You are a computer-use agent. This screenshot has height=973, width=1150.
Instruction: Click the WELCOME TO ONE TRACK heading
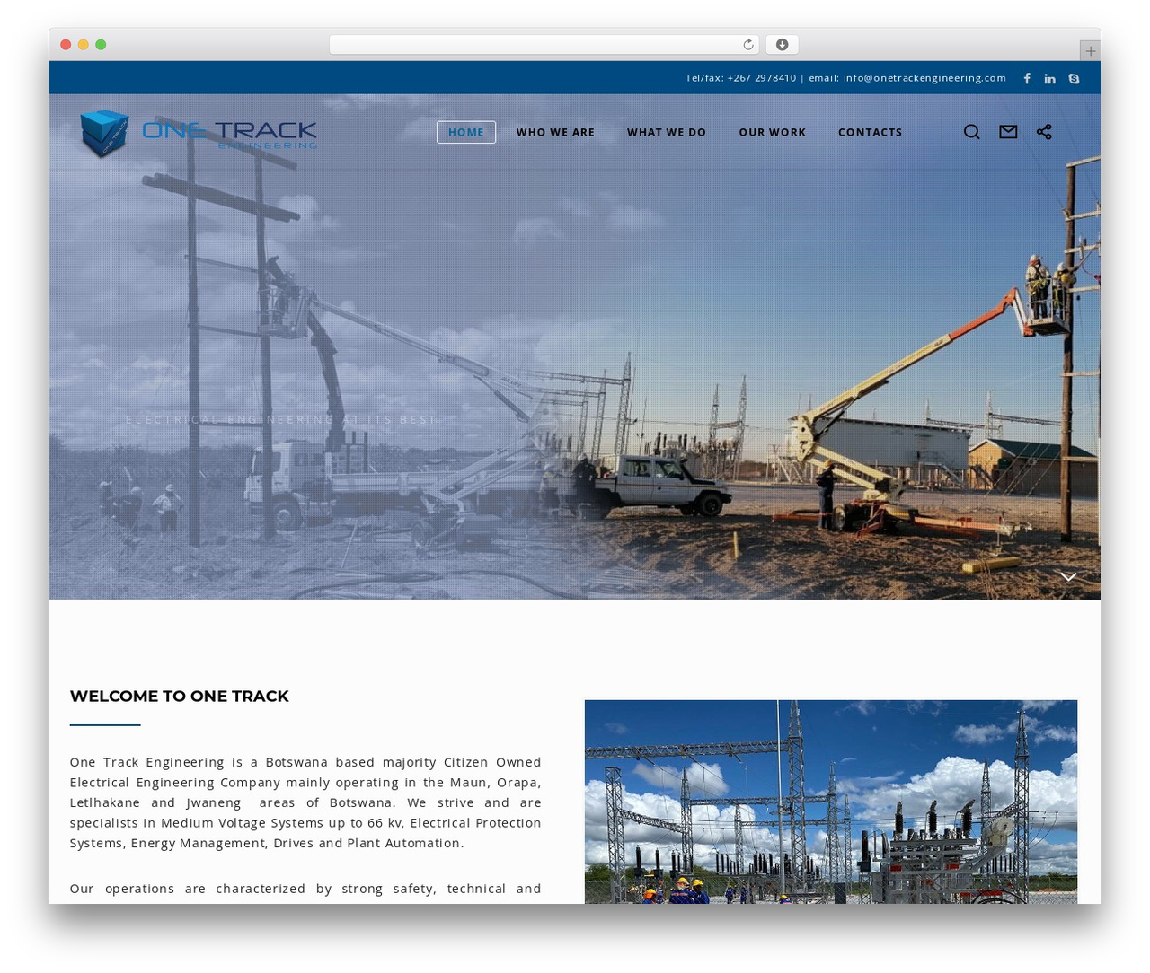[x=180, y=697]
